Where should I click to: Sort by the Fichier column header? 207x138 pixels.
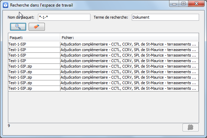pyautogui.click(x=129, y=38)
